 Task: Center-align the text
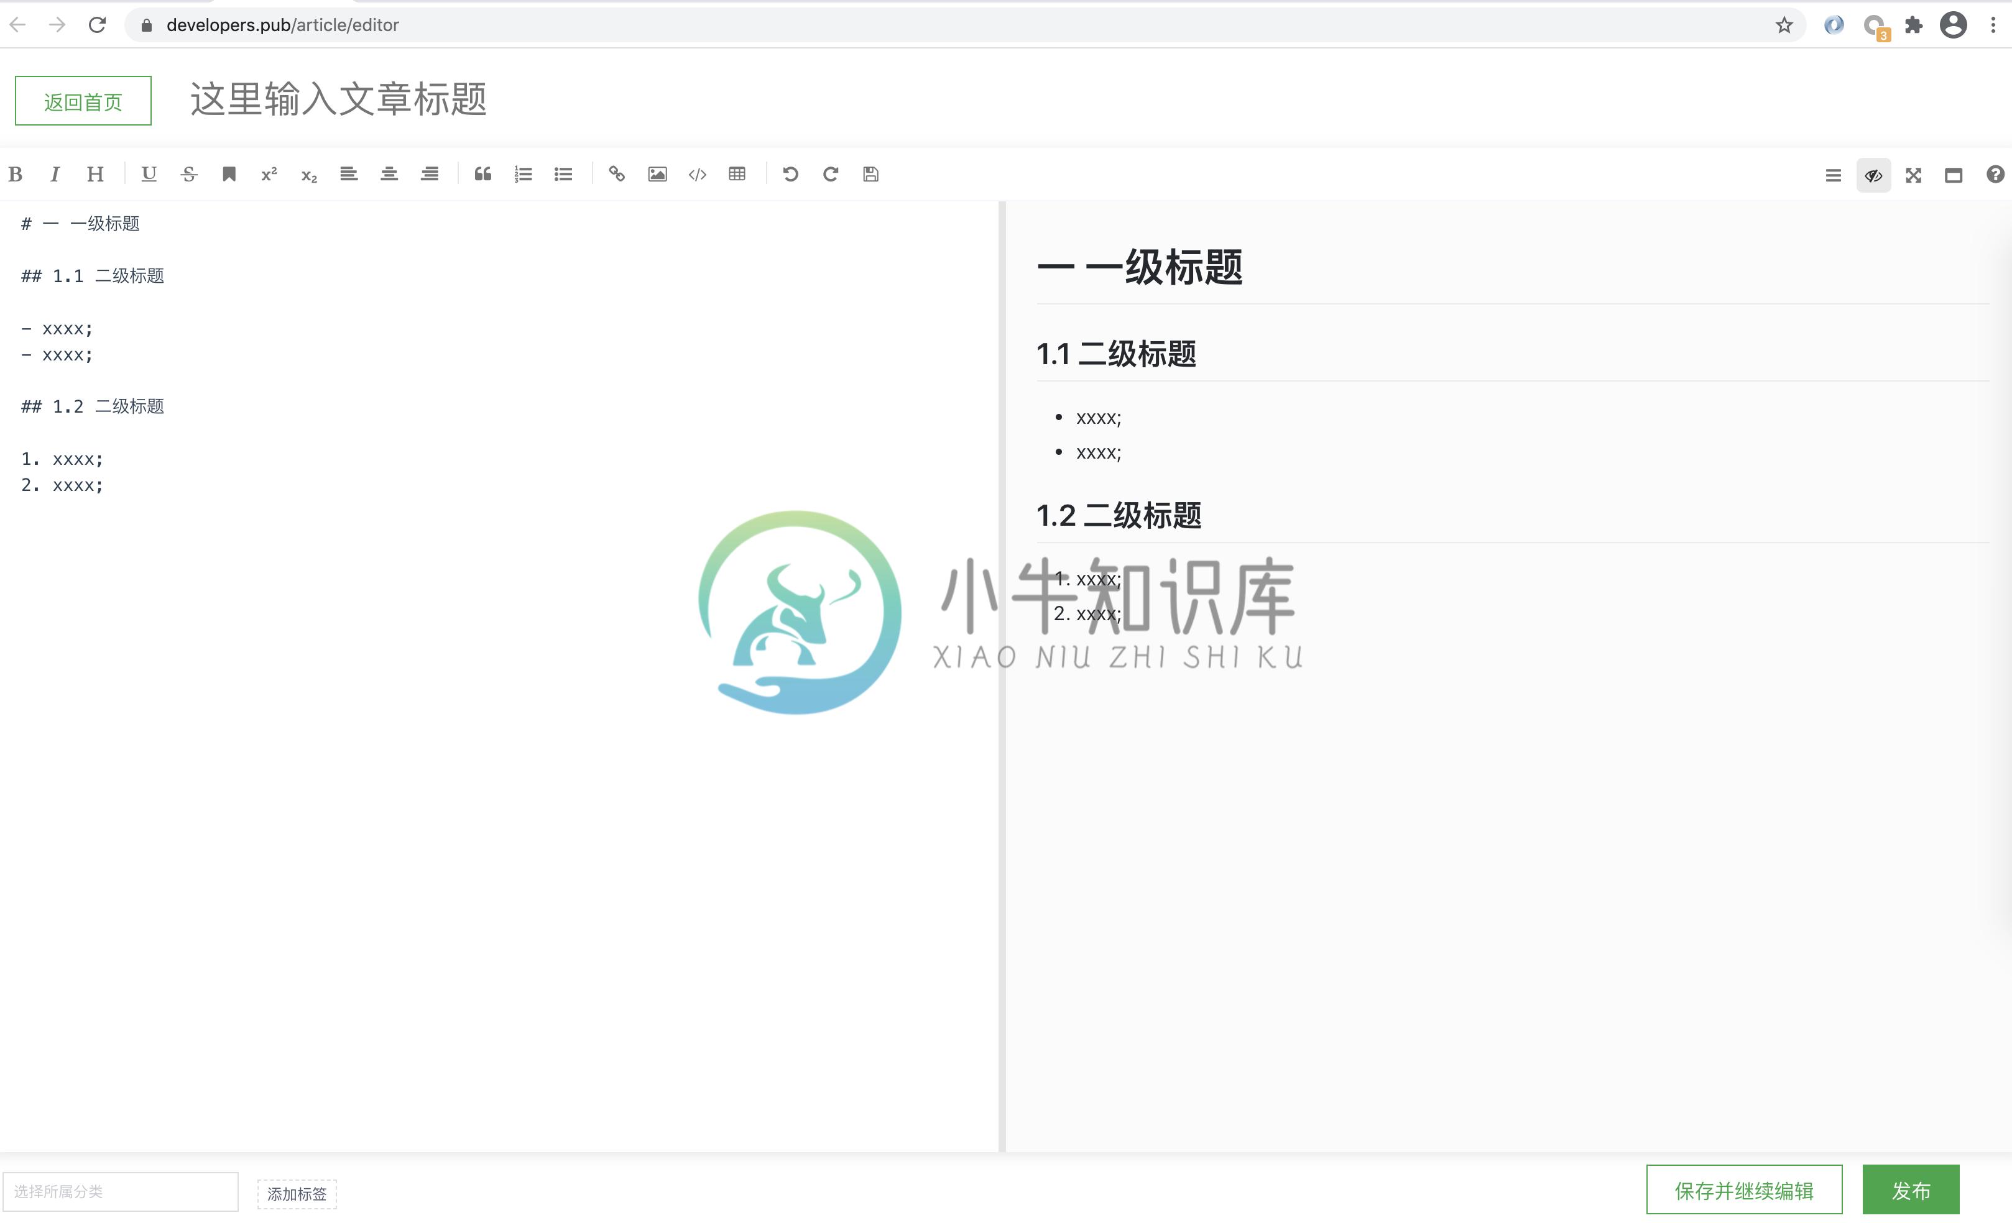389,174
